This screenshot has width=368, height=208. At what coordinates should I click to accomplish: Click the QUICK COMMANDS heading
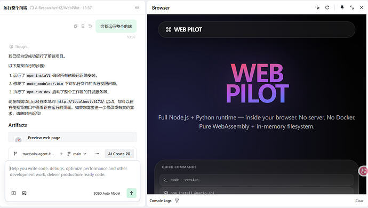coord(179,167)
